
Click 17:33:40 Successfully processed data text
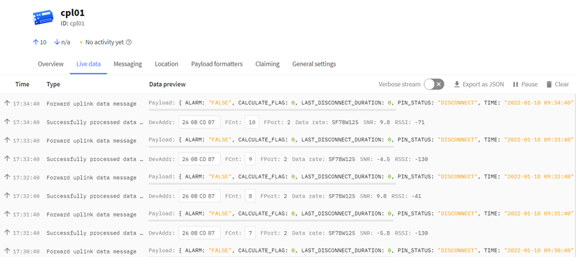tap(95, 159)
